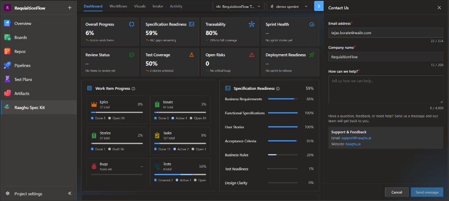The width and height of the screenshot is (449, 201).
Task: Switch to the Visuals tab
Action: pos(140,6)
